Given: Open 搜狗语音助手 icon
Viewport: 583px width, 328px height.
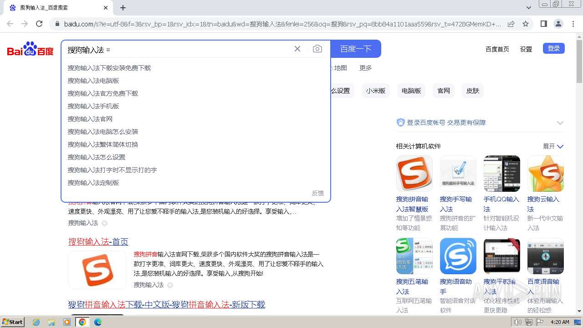Looking at the screenshot, I should [458, 256].
